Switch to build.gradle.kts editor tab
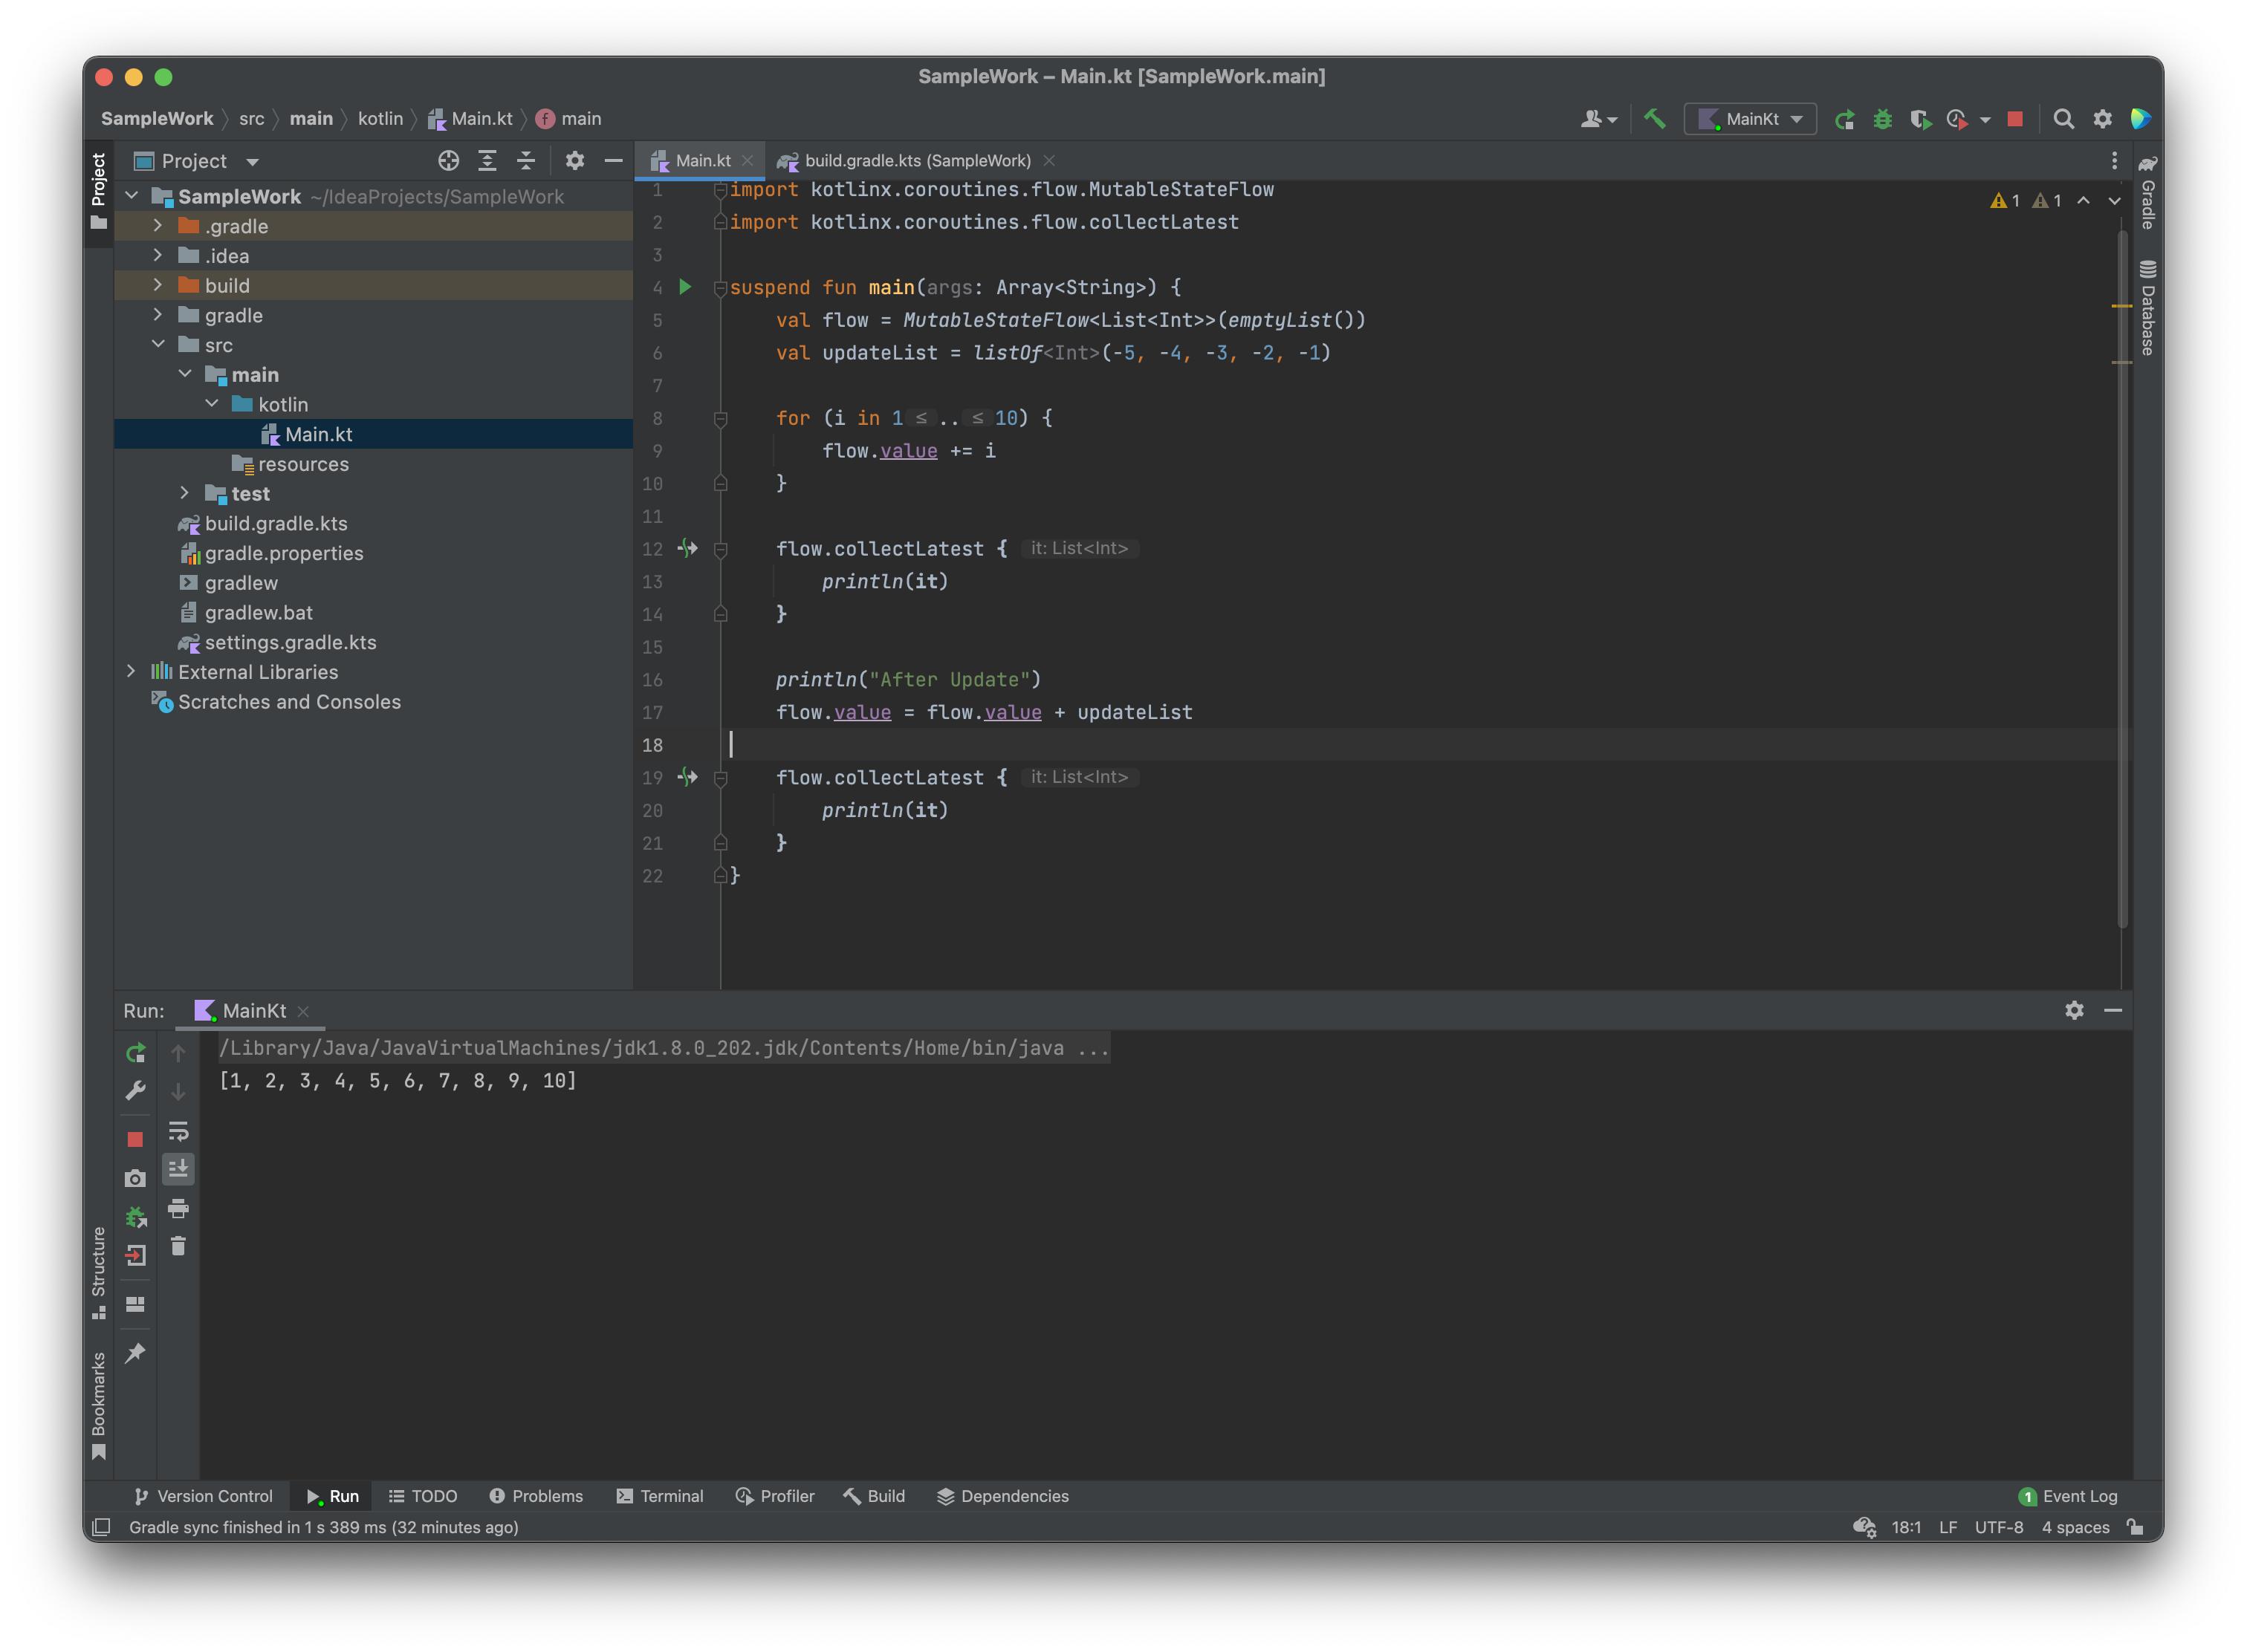2247x1652 pixels. point(916,161)
